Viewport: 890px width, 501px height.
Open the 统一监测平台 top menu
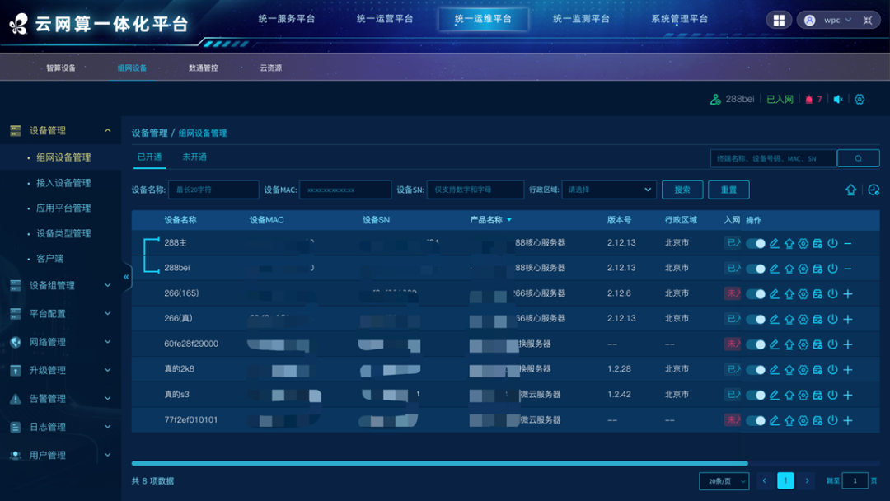(x=581, y=19)
